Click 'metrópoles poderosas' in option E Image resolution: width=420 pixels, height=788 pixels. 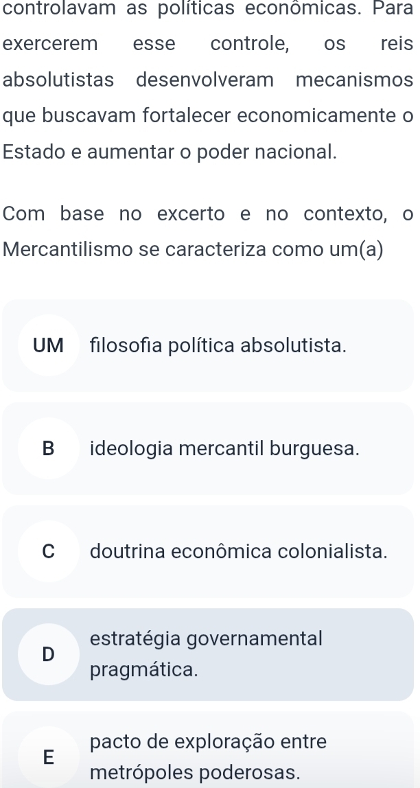[x=195, y=771]
